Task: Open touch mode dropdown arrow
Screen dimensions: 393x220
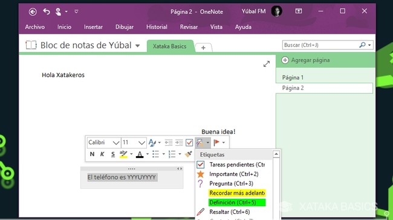Action: (66, 11)
